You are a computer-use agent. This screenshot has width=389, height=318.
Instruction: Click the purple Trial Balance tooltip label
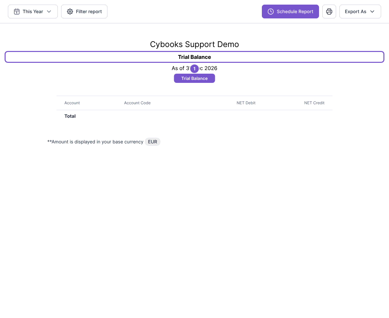(x=194, y=79)
